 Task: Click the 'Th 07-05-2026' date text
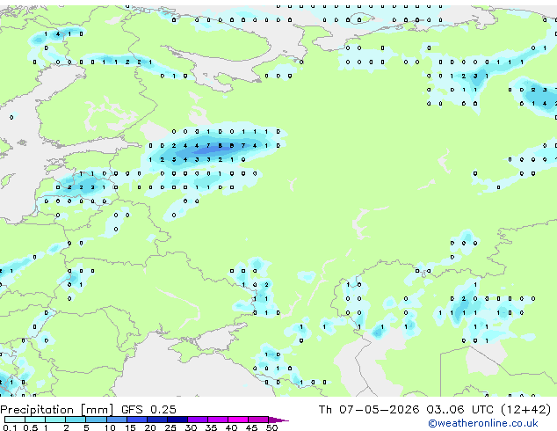click(369, 410)
